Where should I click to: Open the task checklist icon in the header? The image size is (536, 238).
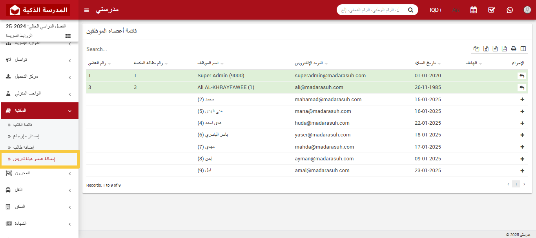click(x=492, y=10)
